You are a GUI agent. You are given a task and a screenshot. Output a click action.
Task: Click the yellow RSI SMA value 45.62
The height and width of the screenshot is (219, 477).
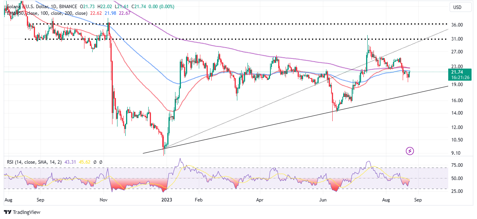tap(84, 162)
